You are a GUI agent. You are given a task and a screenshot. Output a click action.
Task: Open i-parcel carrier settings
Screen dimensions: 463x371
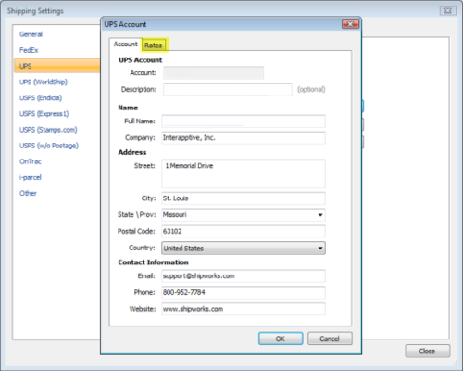31,177
